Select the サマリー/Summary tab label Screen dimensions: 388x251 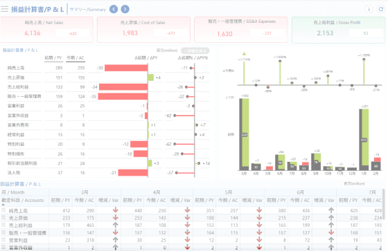coord(88,10)
